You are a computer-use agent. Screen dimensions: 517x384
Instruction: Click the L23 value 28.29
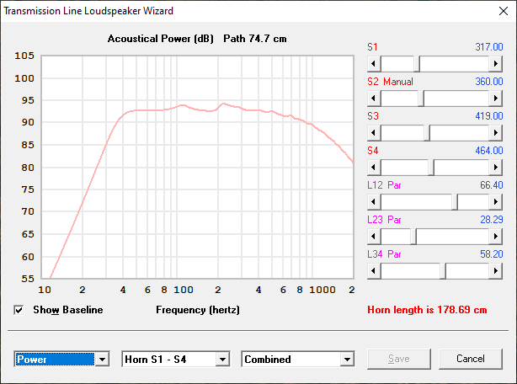tap(491, 220)
